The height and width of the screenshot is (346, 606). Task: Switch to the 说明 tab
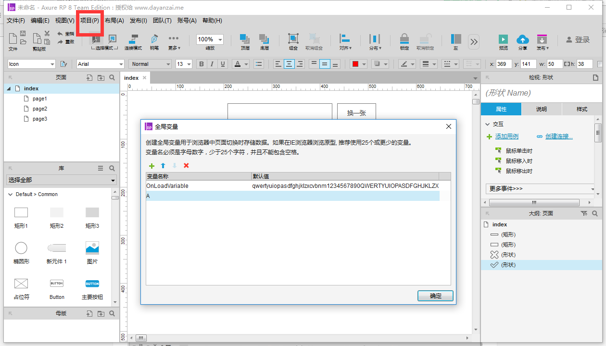point(542,109)
